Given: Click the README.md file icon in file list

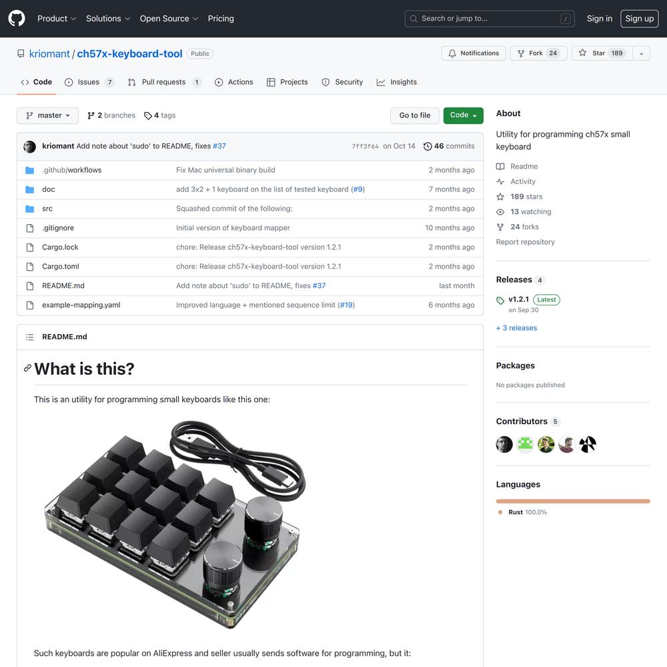Looking at the screenshot, I should pos(30,286).
